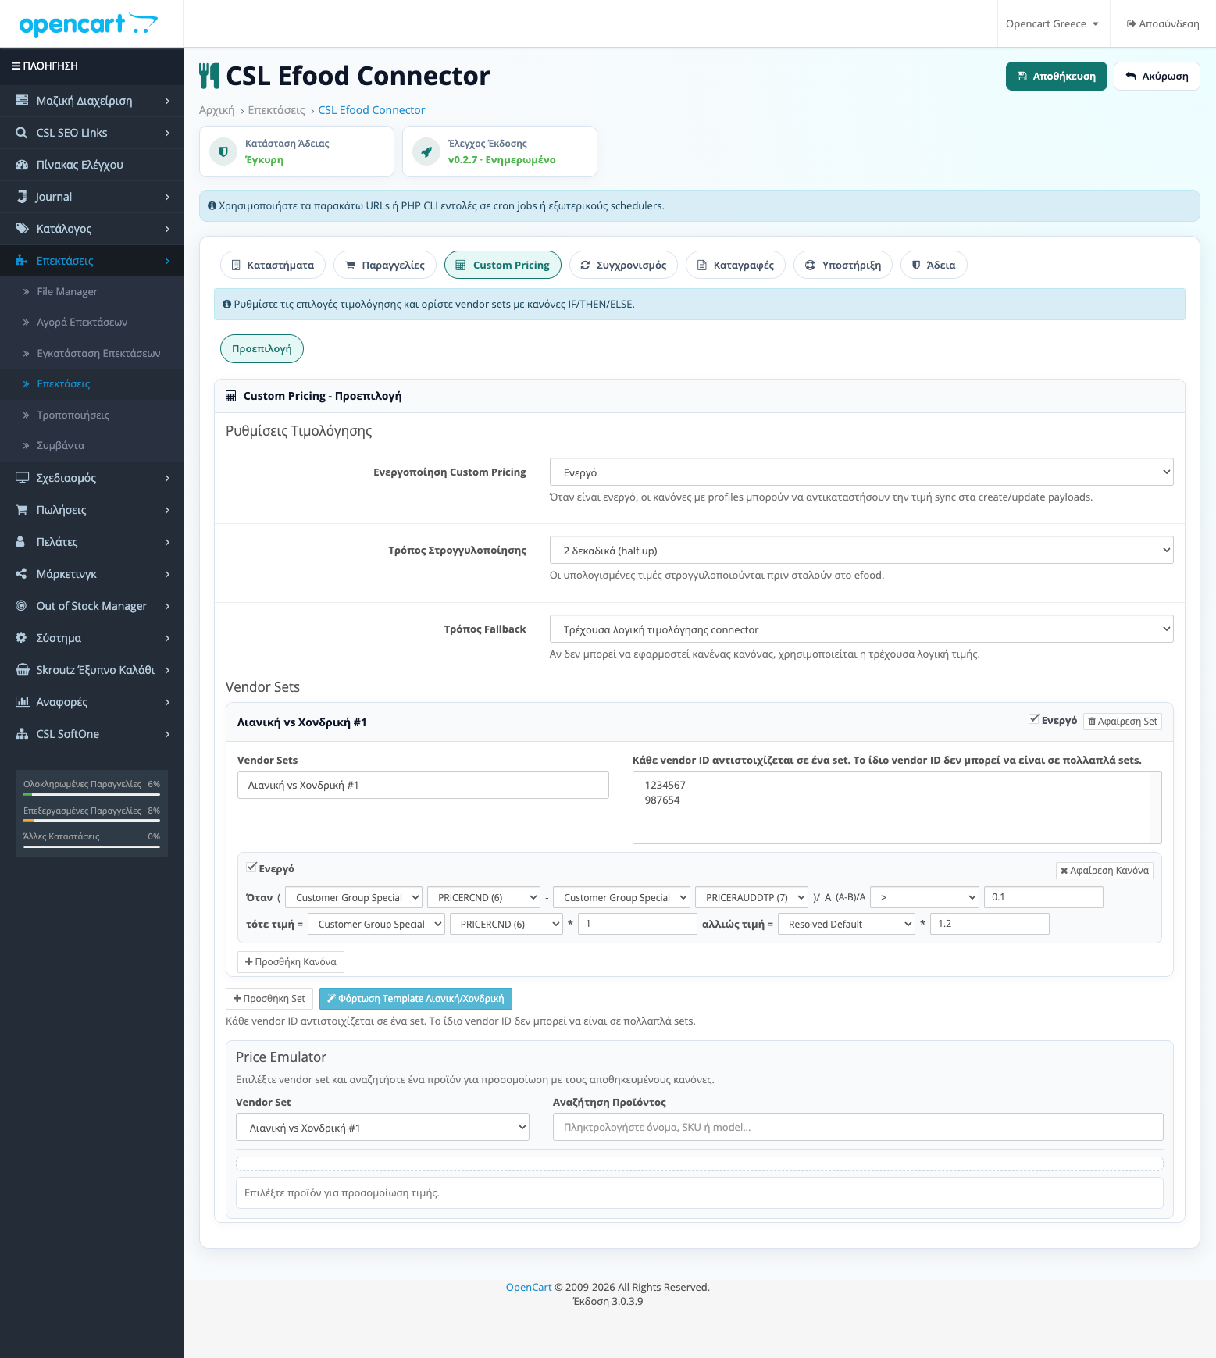Image resolution: width=1216 pixels, height=1358 pixels.
Task: Open the PRICERAUDDTP (7) dropdown
Action: (751, 898)
